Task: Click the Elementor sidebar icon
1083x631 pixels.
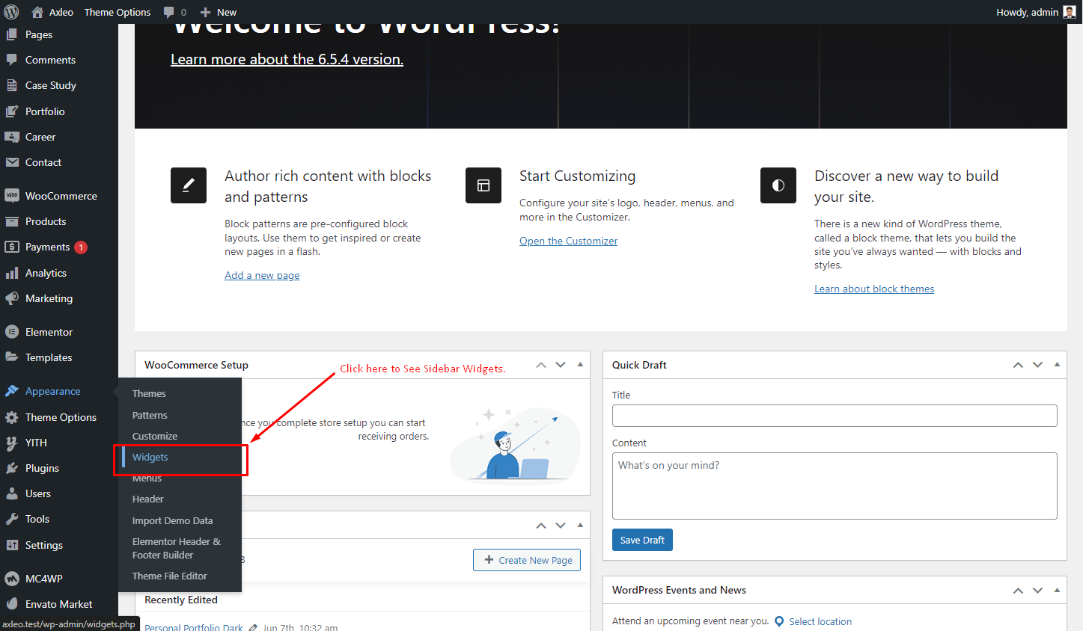Action: (x=12, y=332)
